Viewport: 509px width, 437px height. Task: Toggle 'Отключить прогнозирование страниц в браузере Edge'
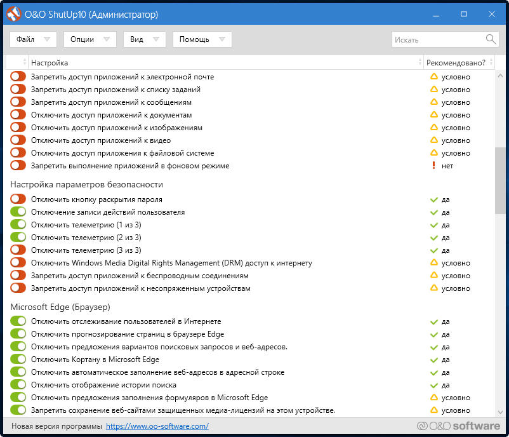[x=18, y=333]
